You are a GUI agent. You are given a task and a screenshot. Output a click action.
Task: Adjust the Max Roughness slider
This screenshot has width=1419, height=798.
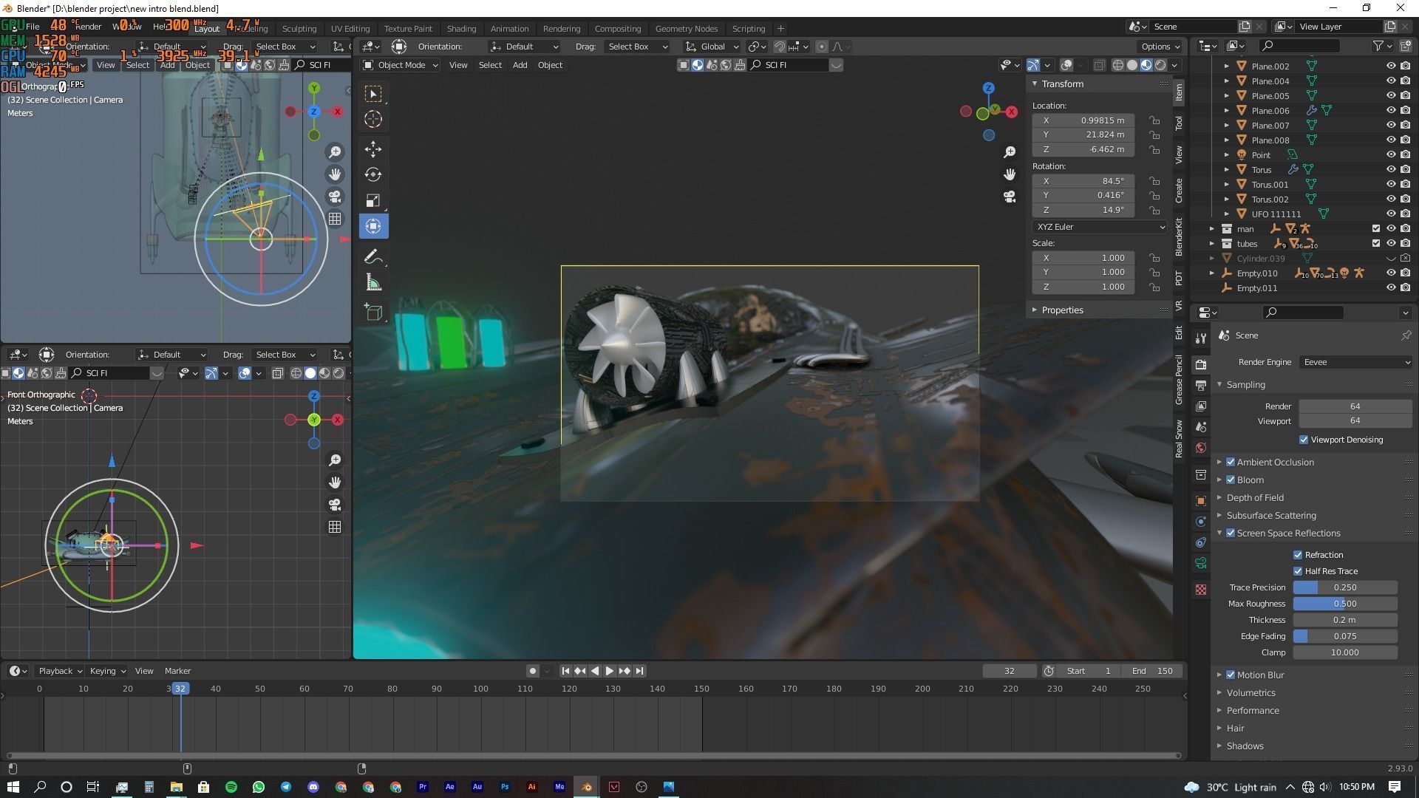[x=1344, y=604]
